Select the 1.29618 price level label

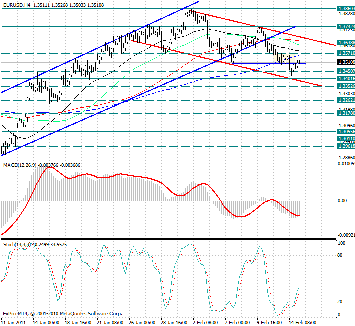[x=346, y=146]
